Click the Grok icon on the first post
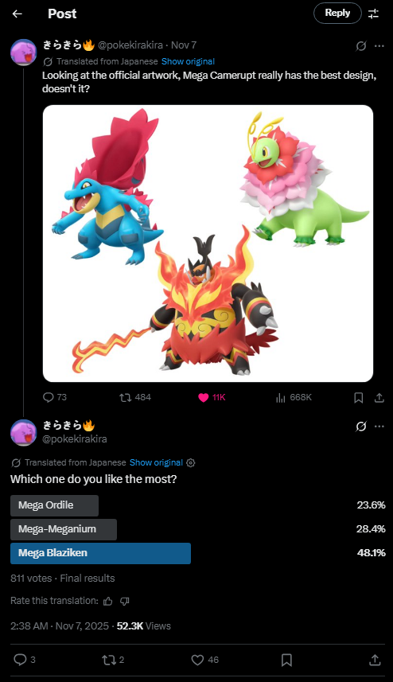Screen dimensions: 393x682 click(x=361, y=46)
